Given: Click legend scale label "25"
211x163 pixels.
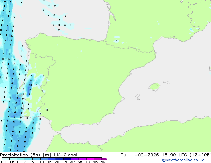Looking at the screenshot, I should tap(65, 162).
